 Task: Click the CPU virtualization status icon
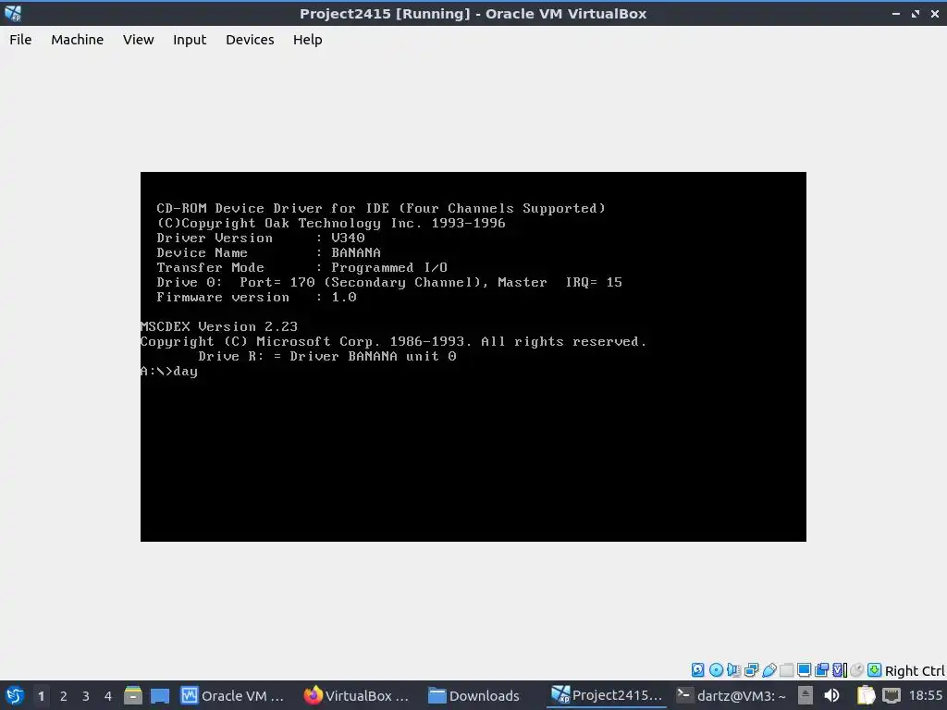pos(840,669)
